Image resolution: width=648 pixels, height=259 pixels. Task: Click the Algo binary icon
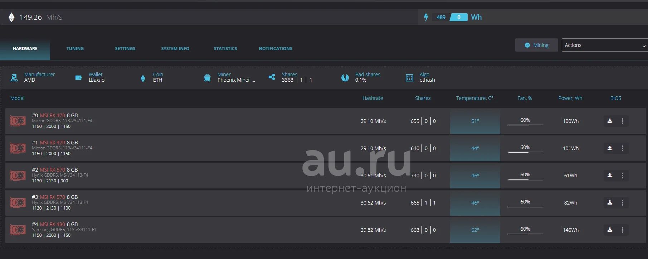[410, 78]
